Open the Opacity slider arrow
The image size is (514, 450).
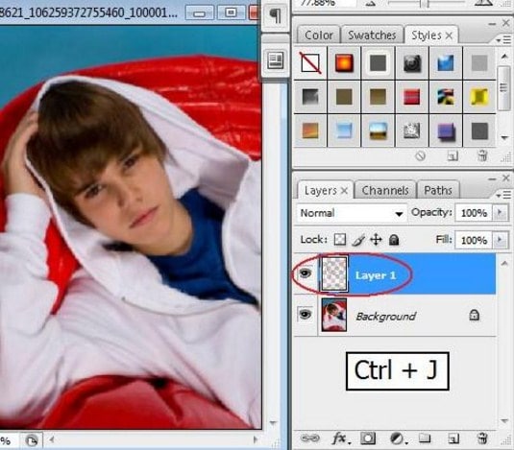coord(500,213)
